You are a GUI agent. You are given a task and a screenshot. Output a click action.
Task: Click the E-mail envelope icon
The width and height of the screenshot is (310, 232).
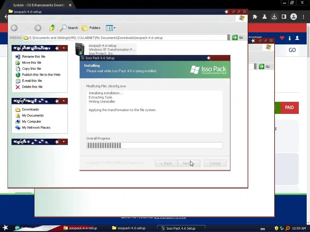click(18, 81)
